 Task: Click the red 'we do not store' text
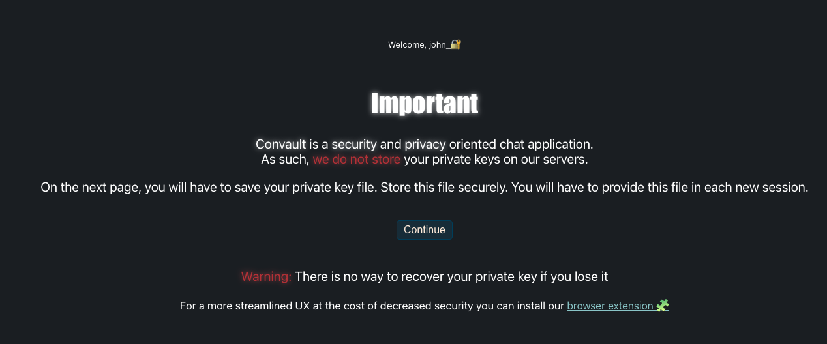(x=356, y=159)
